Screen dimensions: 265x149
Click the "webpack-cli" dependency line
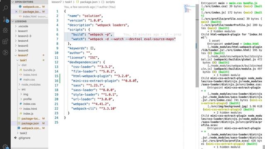pos(94,108)
